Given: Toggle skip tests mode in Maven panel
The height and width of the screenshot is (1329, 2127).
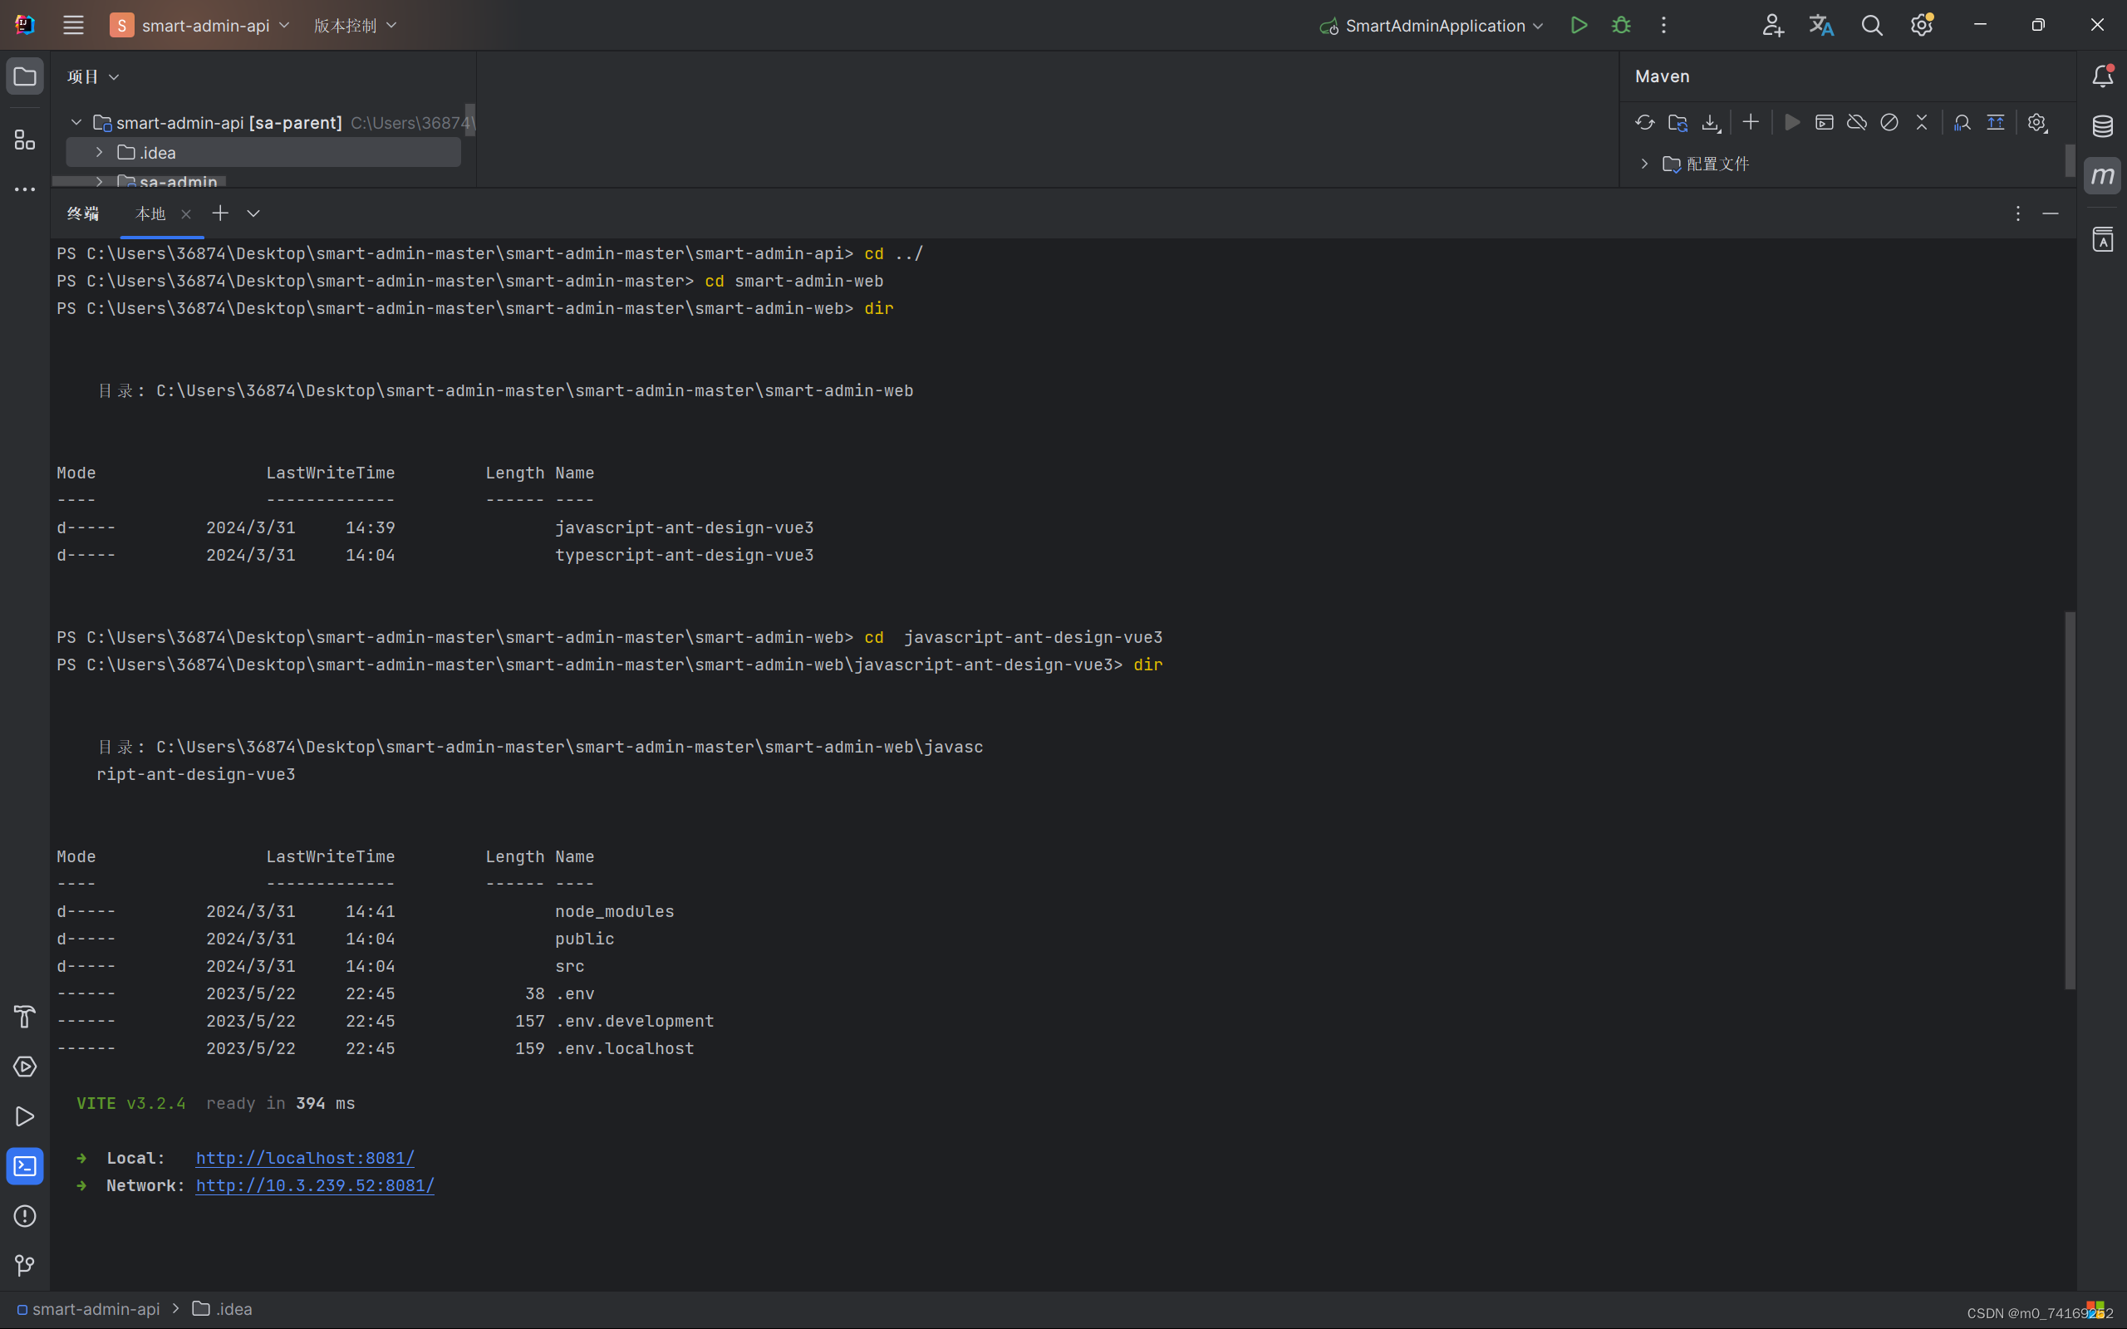Looking at the screenshot, I should point(1889,122).
